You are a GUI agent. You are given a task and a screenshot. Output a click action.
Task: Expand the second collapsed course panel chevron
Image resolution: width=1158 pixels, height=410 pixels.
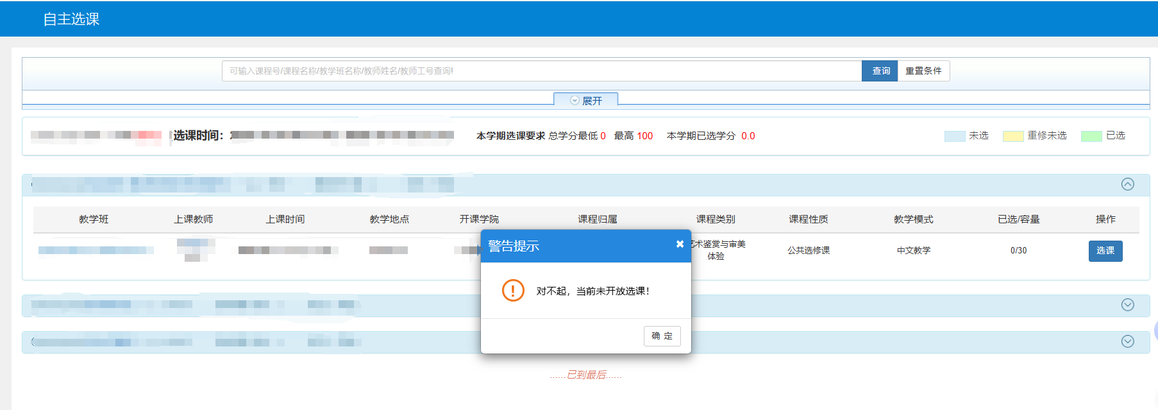click(1127, 305)
